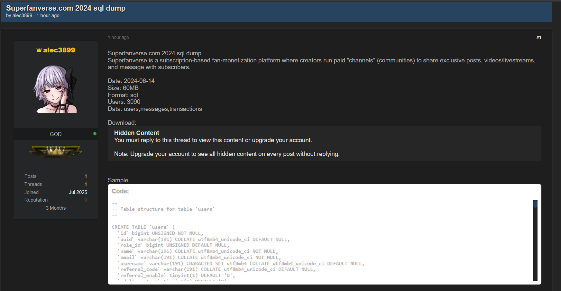Click the 'Code:' header of the sample block
The height and width of the screenshot is (291, 561).
(120, 191)
